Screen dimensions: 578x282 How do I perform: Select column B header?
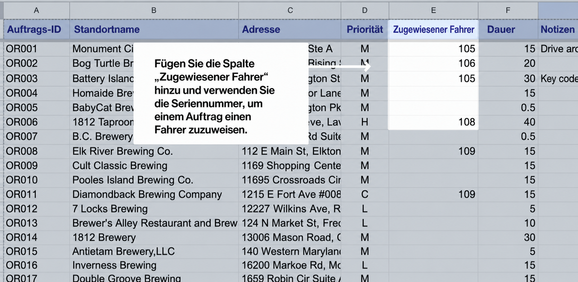point(154,10)
